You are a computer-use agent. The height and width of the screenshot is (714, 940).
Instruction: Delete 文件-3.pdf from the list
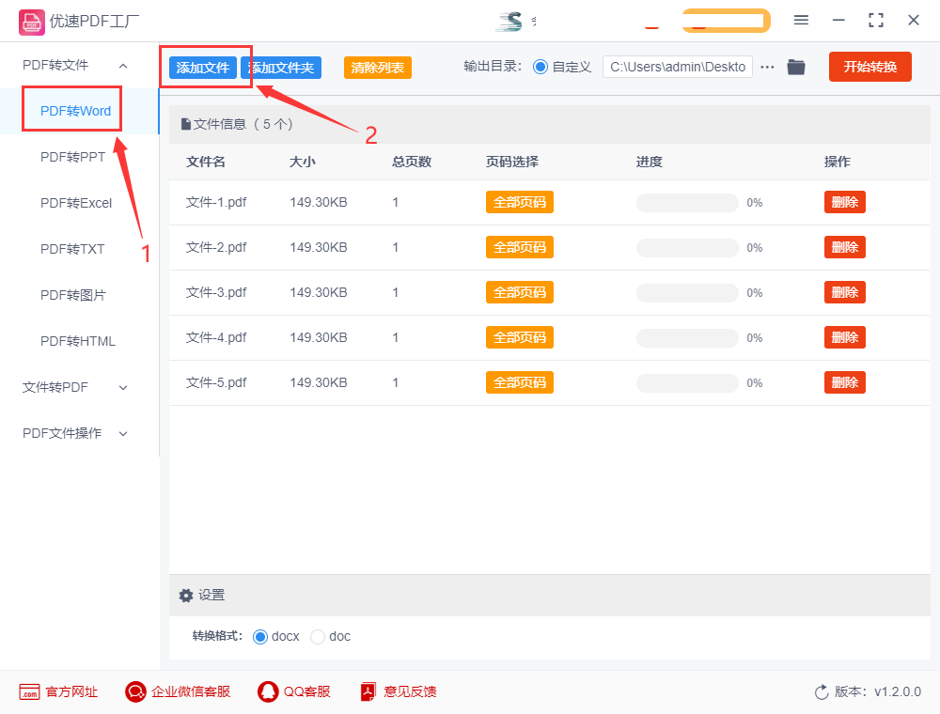(845, 292)
